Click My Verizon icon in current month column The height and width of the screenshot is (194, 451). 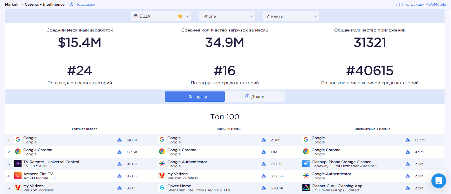click(x=162, y=175)
